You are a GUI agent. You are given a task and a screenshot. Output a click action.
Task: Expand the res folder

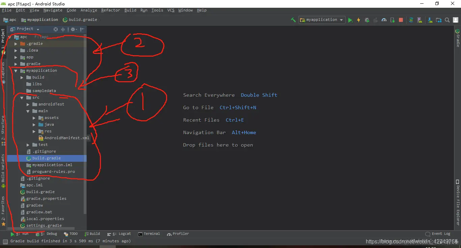pyautogui.click(x=34, y=131)
